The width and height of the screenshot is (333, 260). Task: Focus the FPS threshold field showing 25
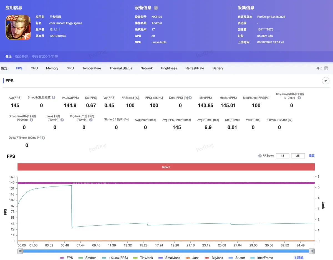298,156
